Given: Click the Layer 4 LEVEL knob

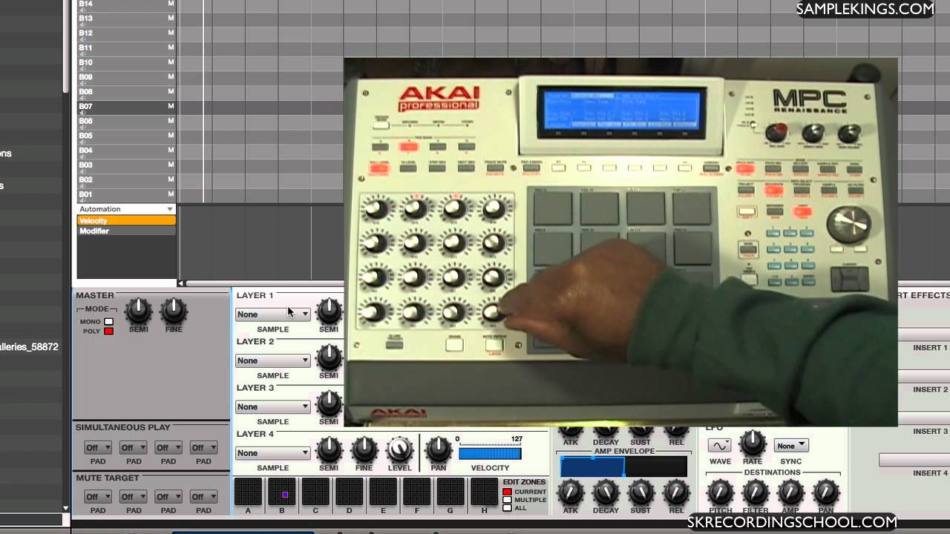Looking at the screenshot, I should [400, 449].
